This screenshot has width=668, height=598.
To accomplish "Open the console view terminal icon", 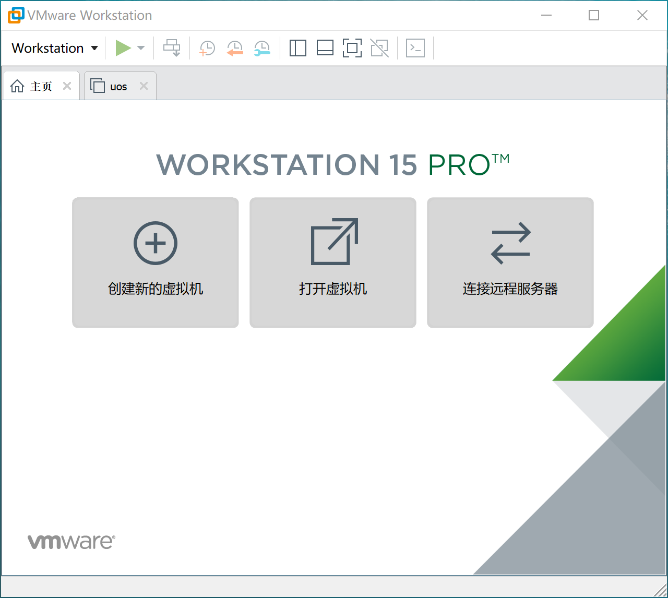I will point(415,48).
